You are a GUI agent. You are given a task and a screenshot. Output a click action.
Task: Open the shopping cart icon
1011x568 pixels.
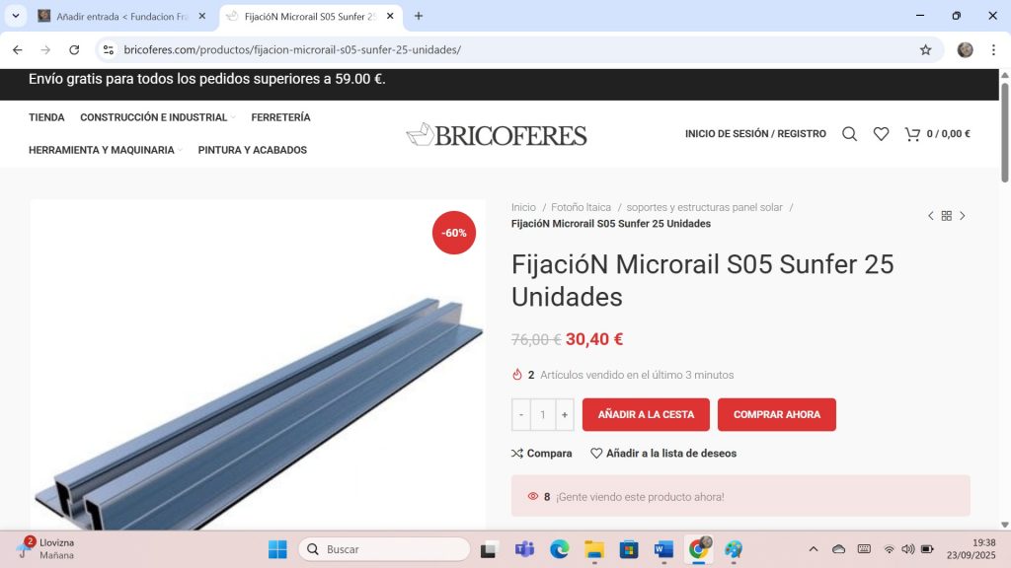912,134
